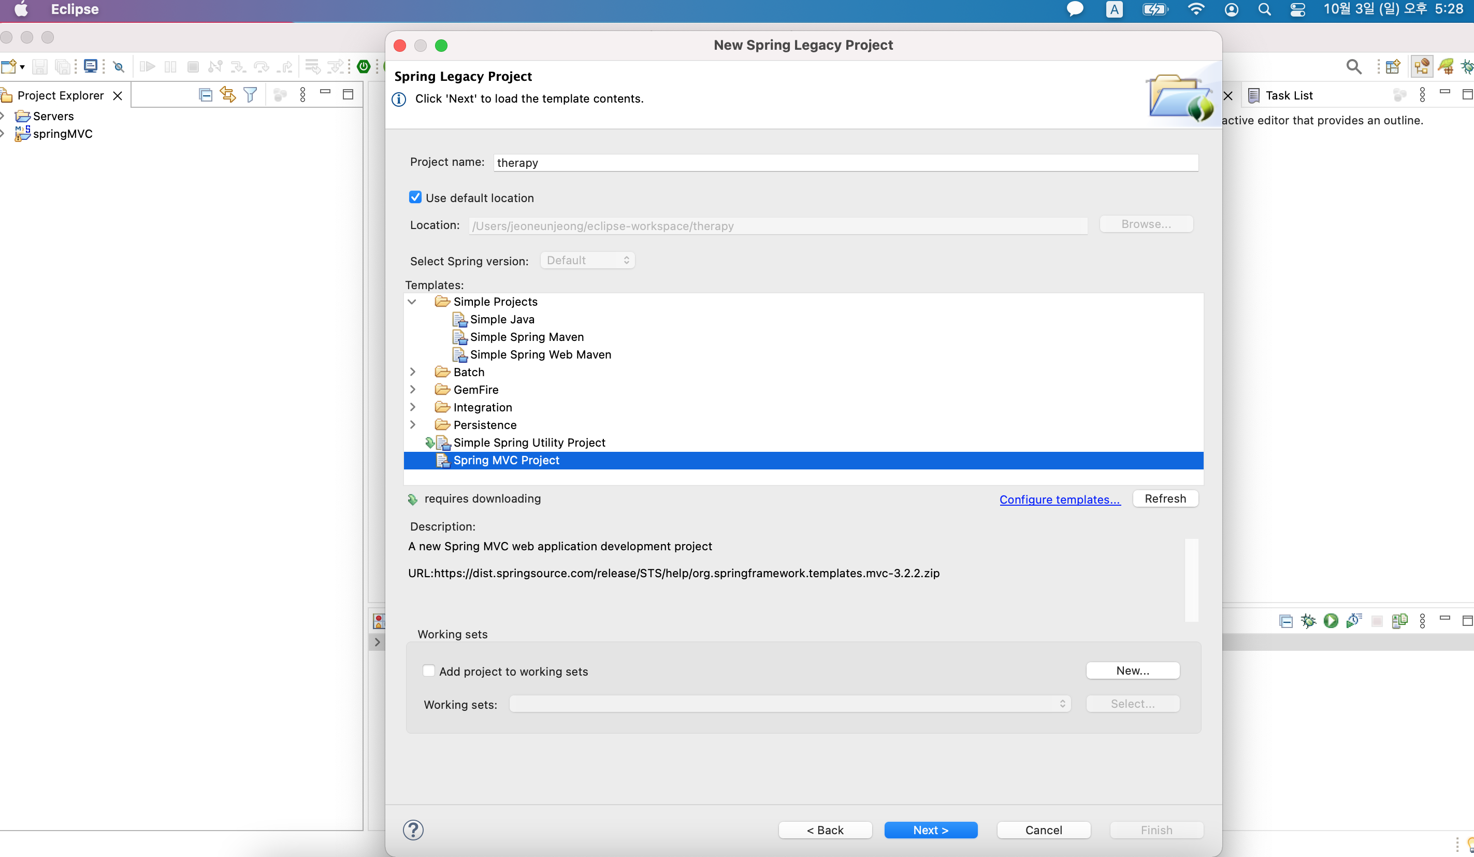Enable Add project to working sets
1474x857 pixels.
(429, 670)
